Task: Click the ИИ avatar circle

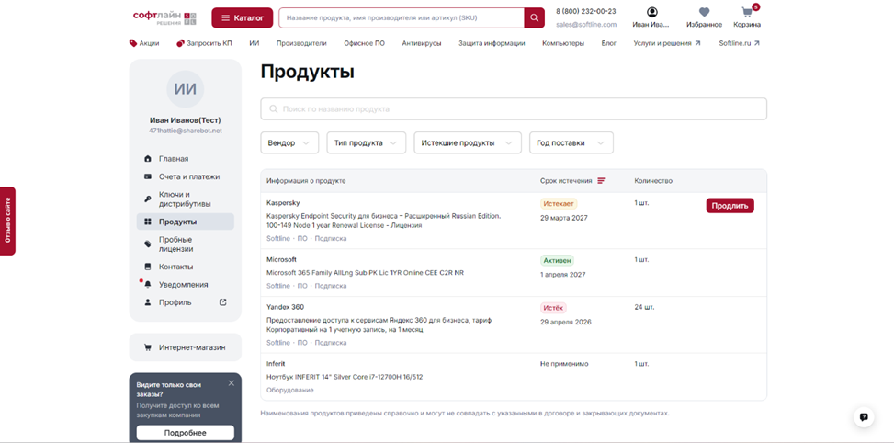Action: (185, 89)
